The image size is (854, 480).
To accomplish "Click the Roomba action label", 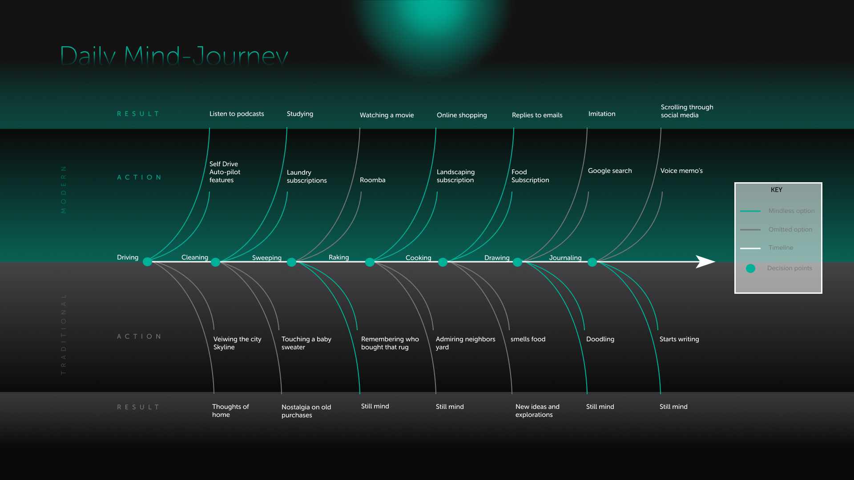I will point(372,180).
